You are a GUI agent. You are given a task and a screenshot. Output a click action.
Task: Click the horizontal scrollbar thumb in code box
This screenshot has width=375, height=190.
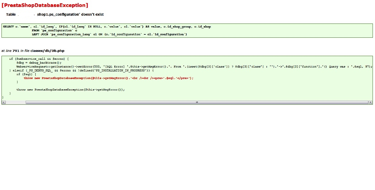click(197, 102)
